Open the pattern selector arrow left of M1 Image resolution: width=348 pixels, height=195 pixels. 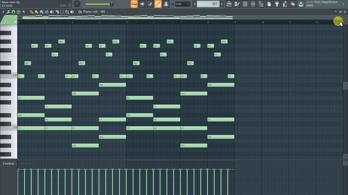coord(195,4)
